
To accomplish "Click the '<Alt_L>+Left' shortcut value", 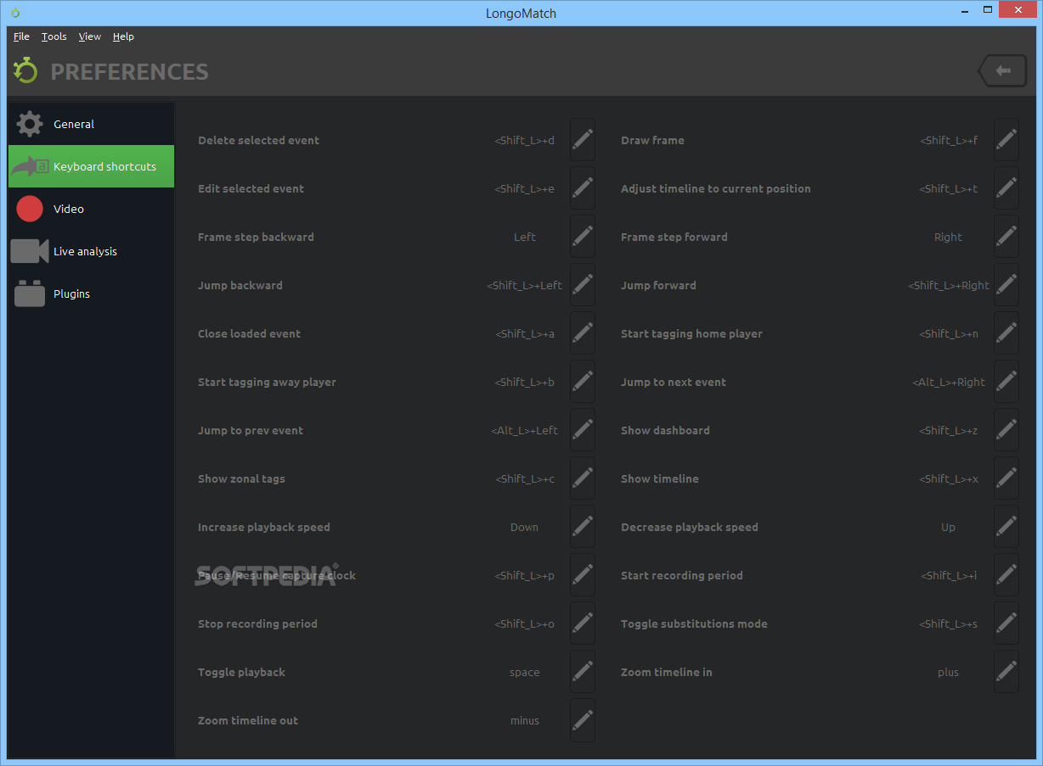I will coord(524,430).
